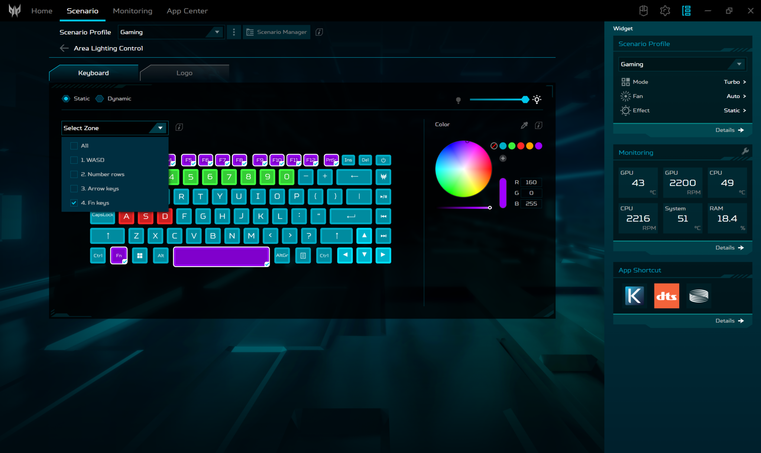Collapse the Select Zone dropdown
This screenshot has width=761, height=453.
160,128
